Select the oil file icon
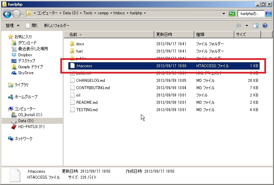 tap(72, 95)
